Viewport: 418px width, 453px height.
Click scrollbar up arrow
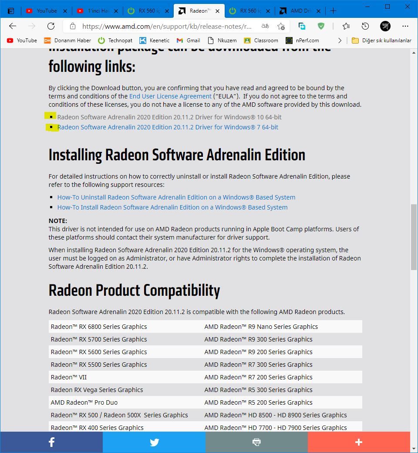point(414,53)
